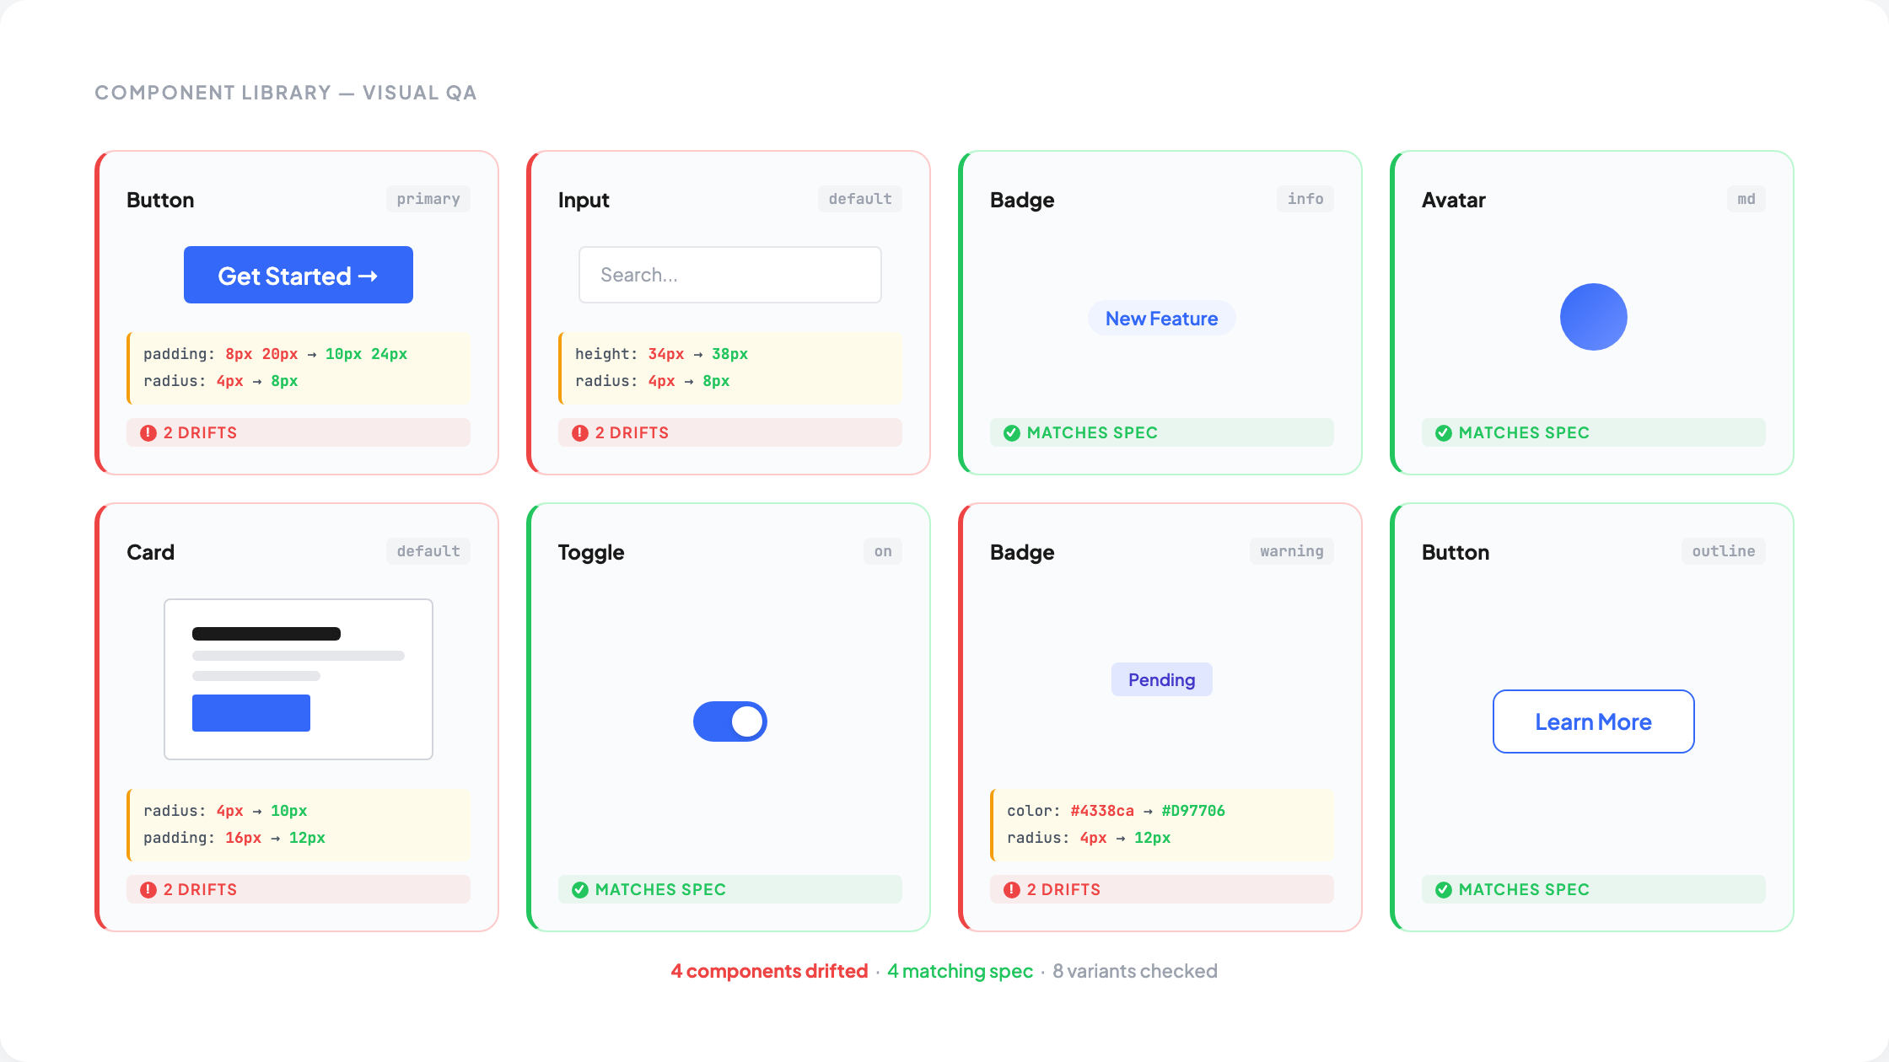Click the info variant tag

pos(1305,199)
